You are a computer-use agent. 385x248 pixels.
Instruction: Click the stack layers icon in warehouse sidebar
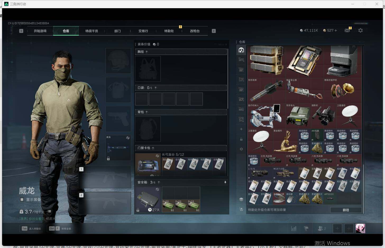(241, 199)
